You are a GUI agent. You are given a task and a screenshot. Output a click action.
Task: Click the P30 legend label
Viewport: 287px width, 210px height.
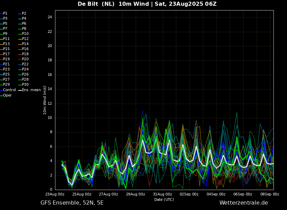[25, 85]
